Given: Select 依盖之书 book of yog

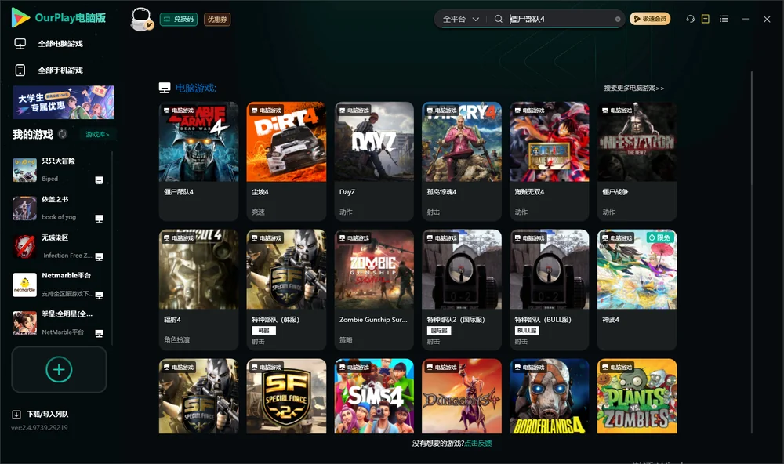Looking at the screenshot, I should pos(59,208).
